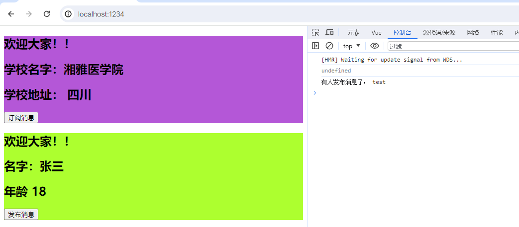Click the browser forward arrow
The height and width of the screenshot is (227, 519).
point(29,14)
